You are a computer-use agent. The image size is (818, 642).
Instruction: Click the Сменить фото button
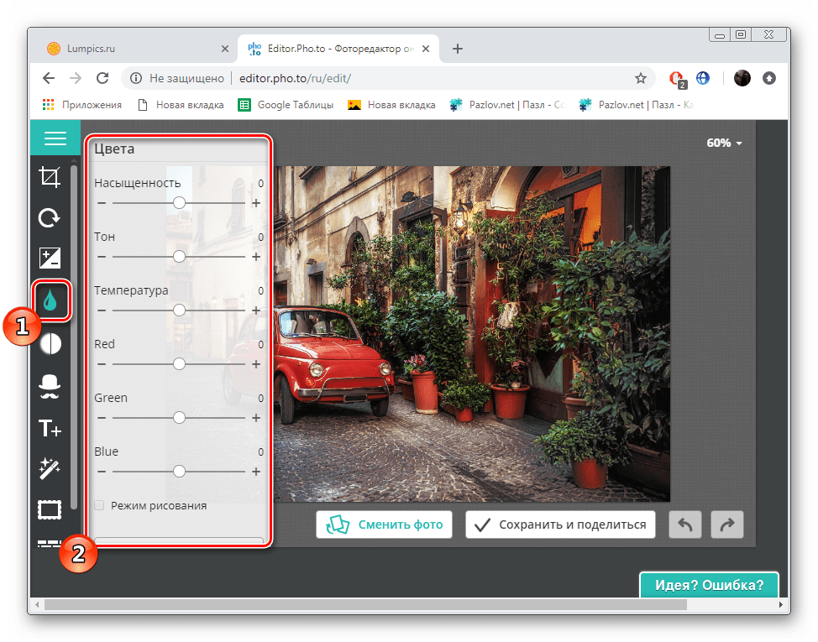tap(384, 525)
